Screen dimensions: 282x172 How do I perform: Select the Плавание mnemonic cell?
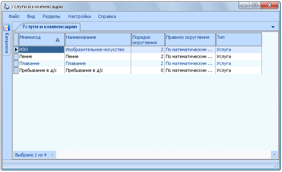coord(41,63)
